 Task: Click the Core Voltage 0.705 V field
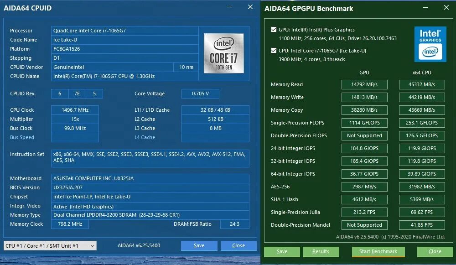(x=200, y=94)
